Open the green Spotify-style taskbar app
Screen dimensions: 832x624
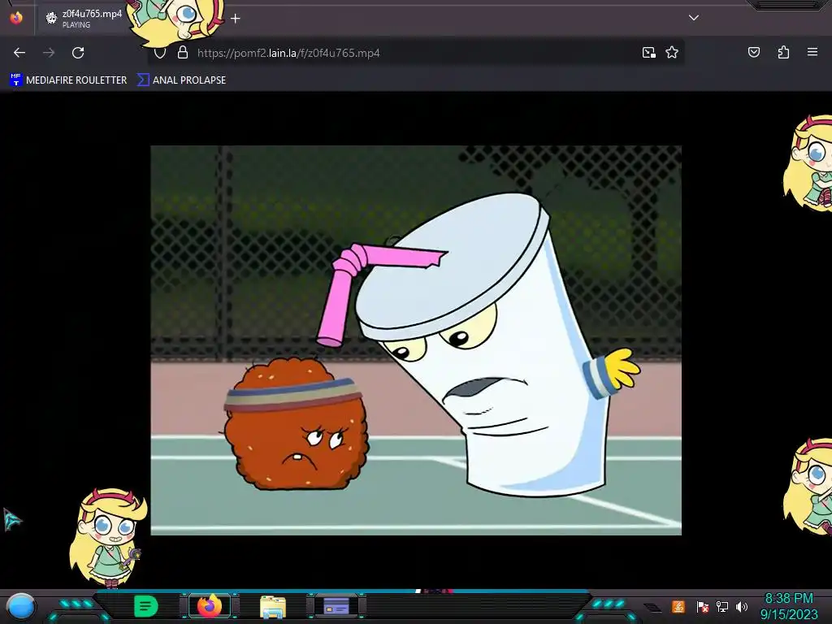[146, 606]
